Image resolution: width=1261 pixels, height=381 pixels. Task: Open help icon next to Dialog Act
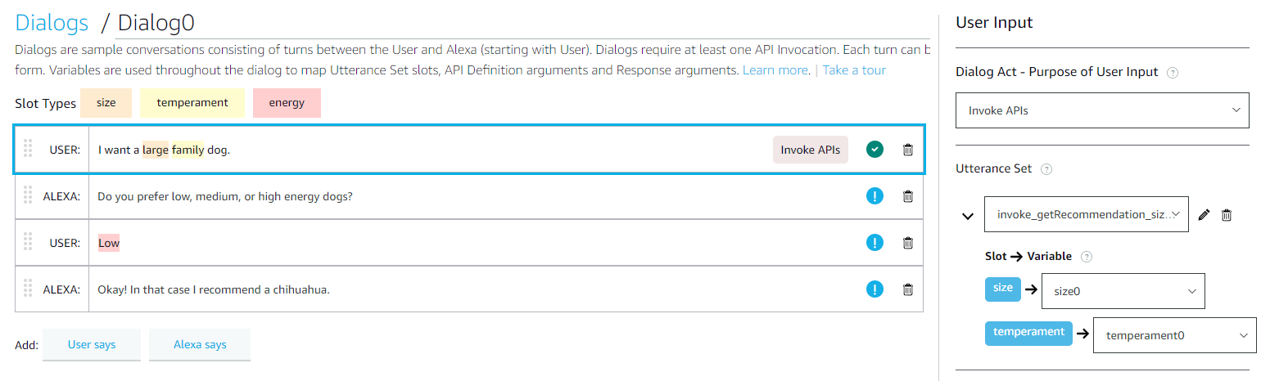click(x=1172, y=73)
